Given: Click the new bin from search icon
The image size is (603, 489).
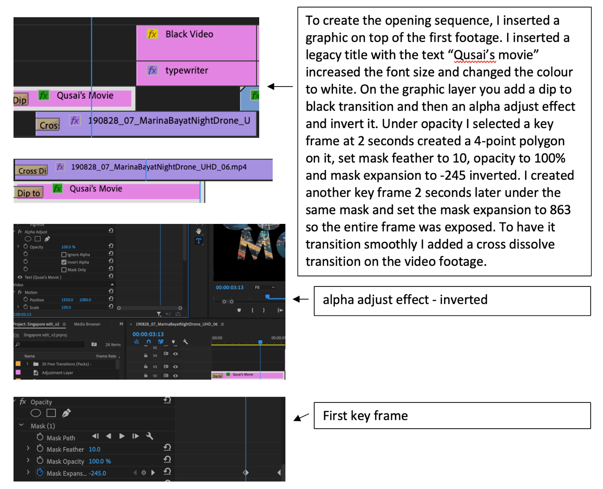Looking at the screenshot, I should [94, 344].
